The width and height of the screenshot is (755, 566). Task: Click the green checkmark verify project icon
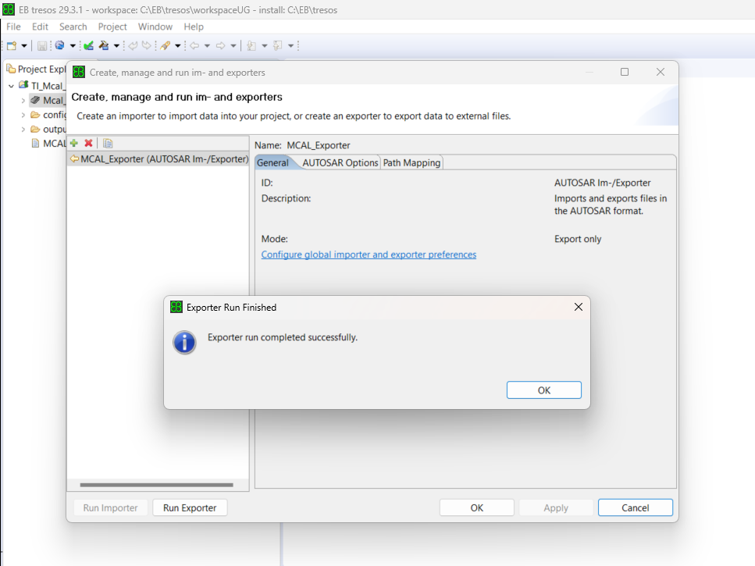point(88,46)
